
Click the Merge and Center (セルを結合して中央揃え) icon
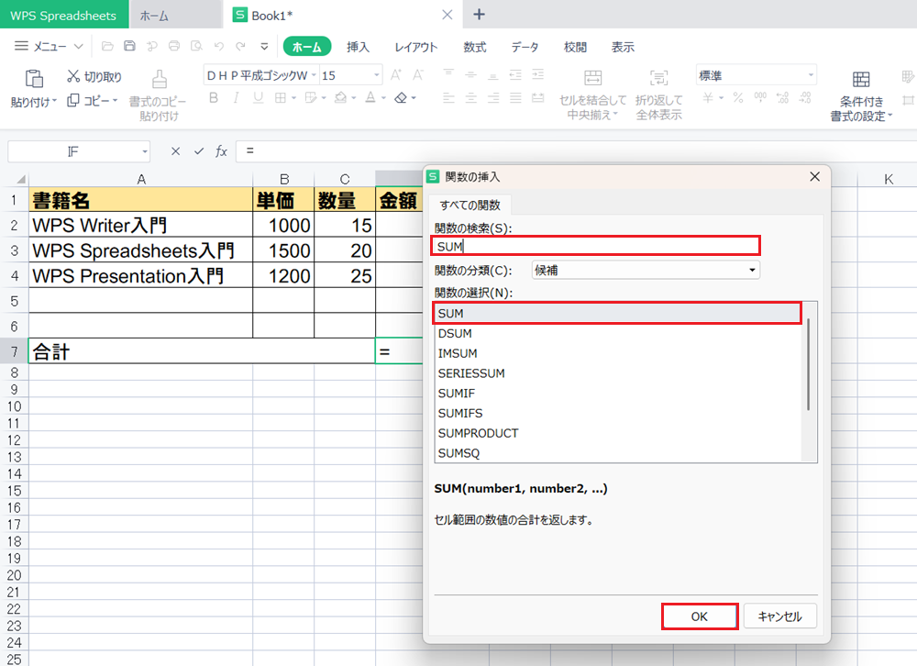593,78
